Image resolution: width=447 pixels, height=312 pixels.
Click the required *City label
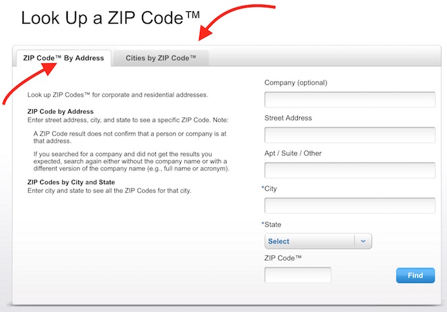[270, 189]
